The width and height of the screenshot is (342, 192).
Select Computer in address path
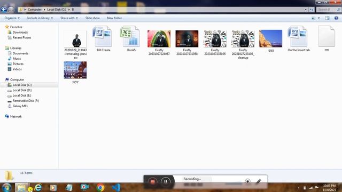coord(35,10)
